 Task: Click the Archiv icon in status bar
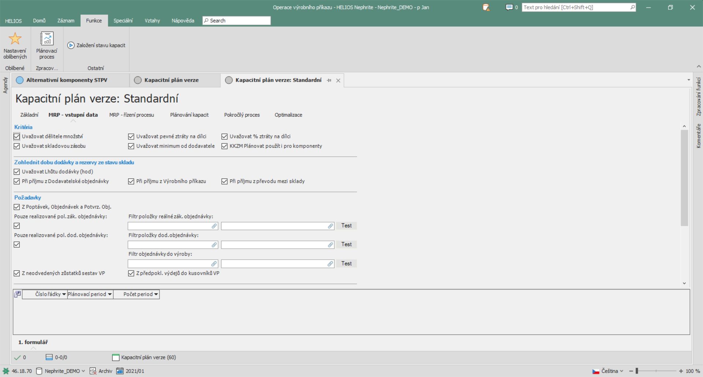(93, 371)
